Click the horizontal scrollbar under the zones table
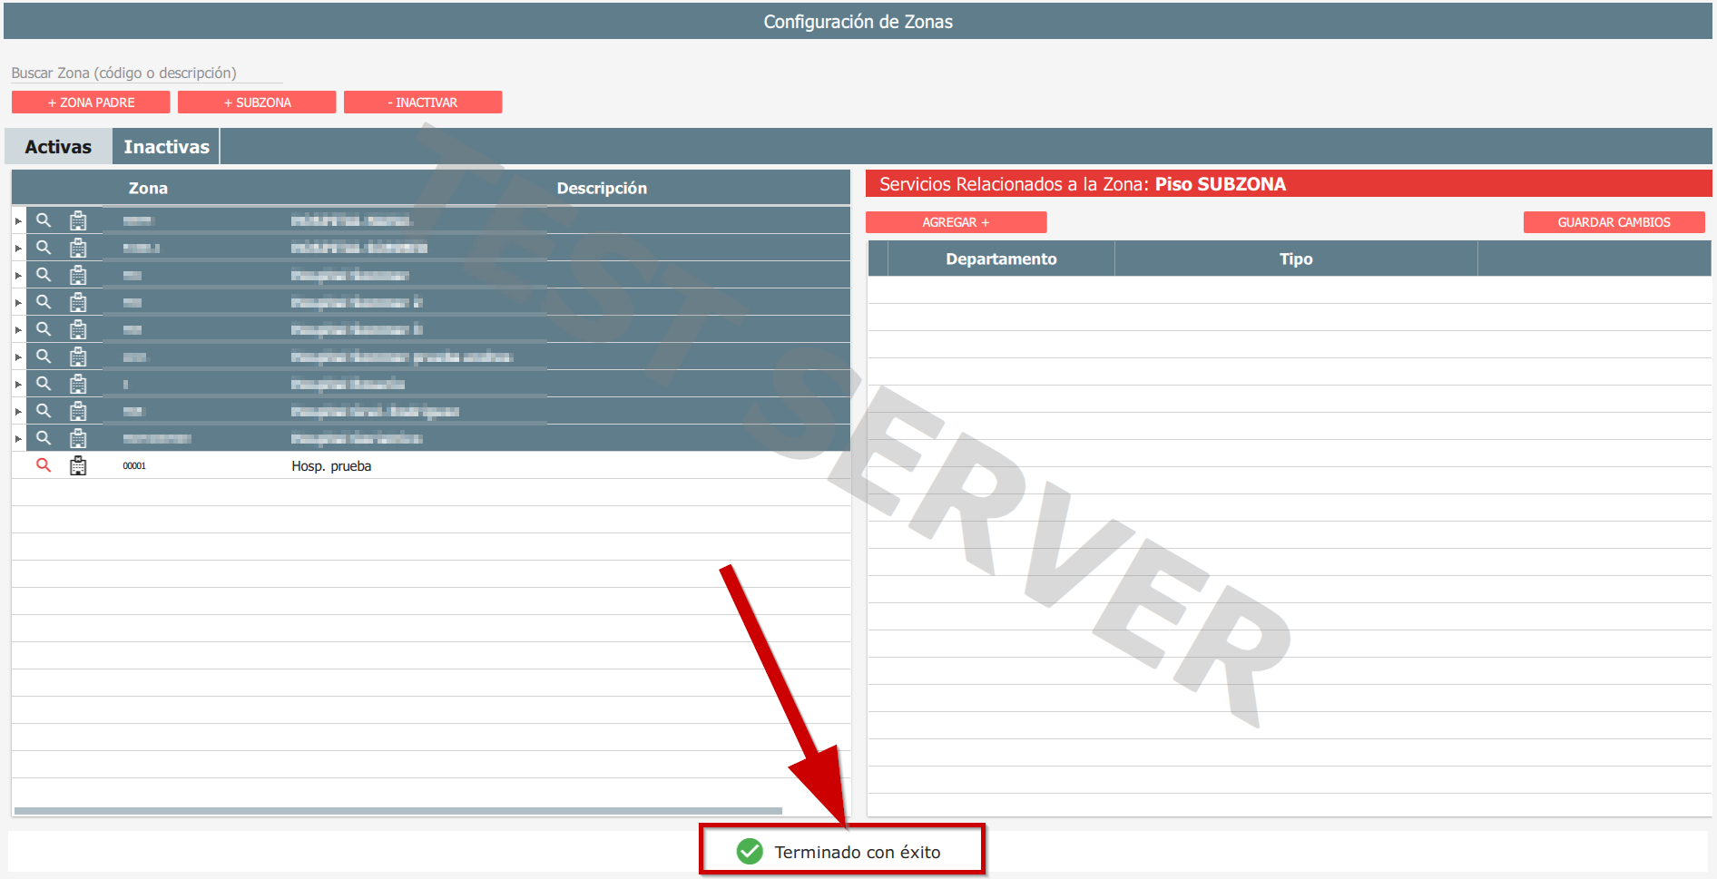 pos(397,811)
